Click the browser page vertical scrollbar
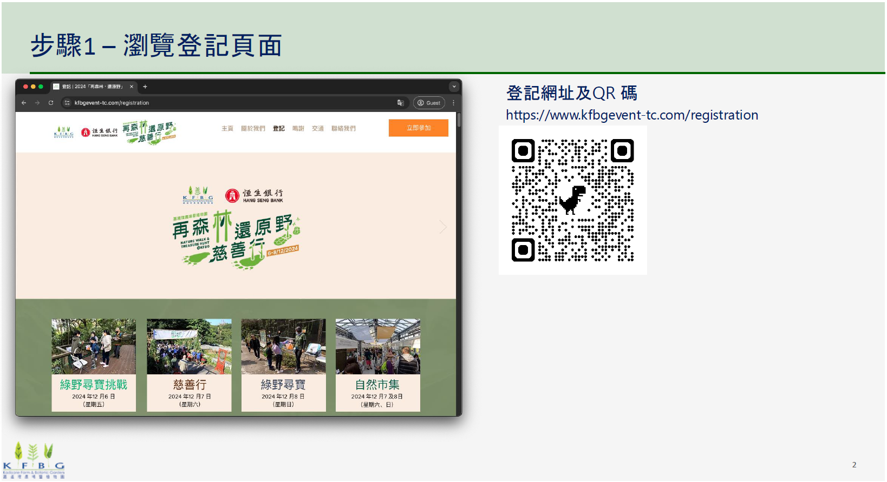This screenshot has width=887, height=482. (459, 120)
